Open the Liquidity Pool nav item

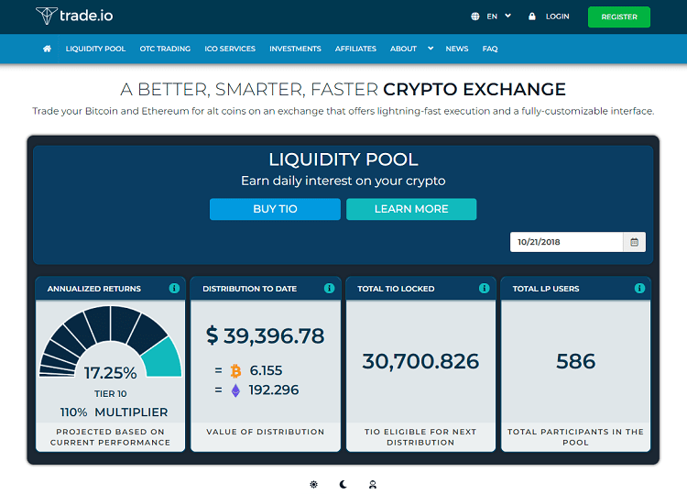pyautogui.click(x=95, y=49)
